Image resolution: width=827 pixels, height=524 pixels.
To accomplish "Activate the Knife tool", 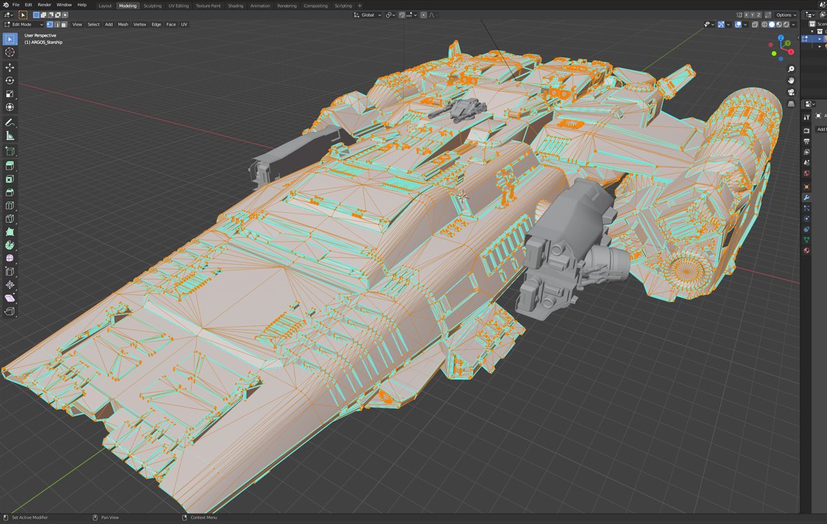I will pos(10,219).
